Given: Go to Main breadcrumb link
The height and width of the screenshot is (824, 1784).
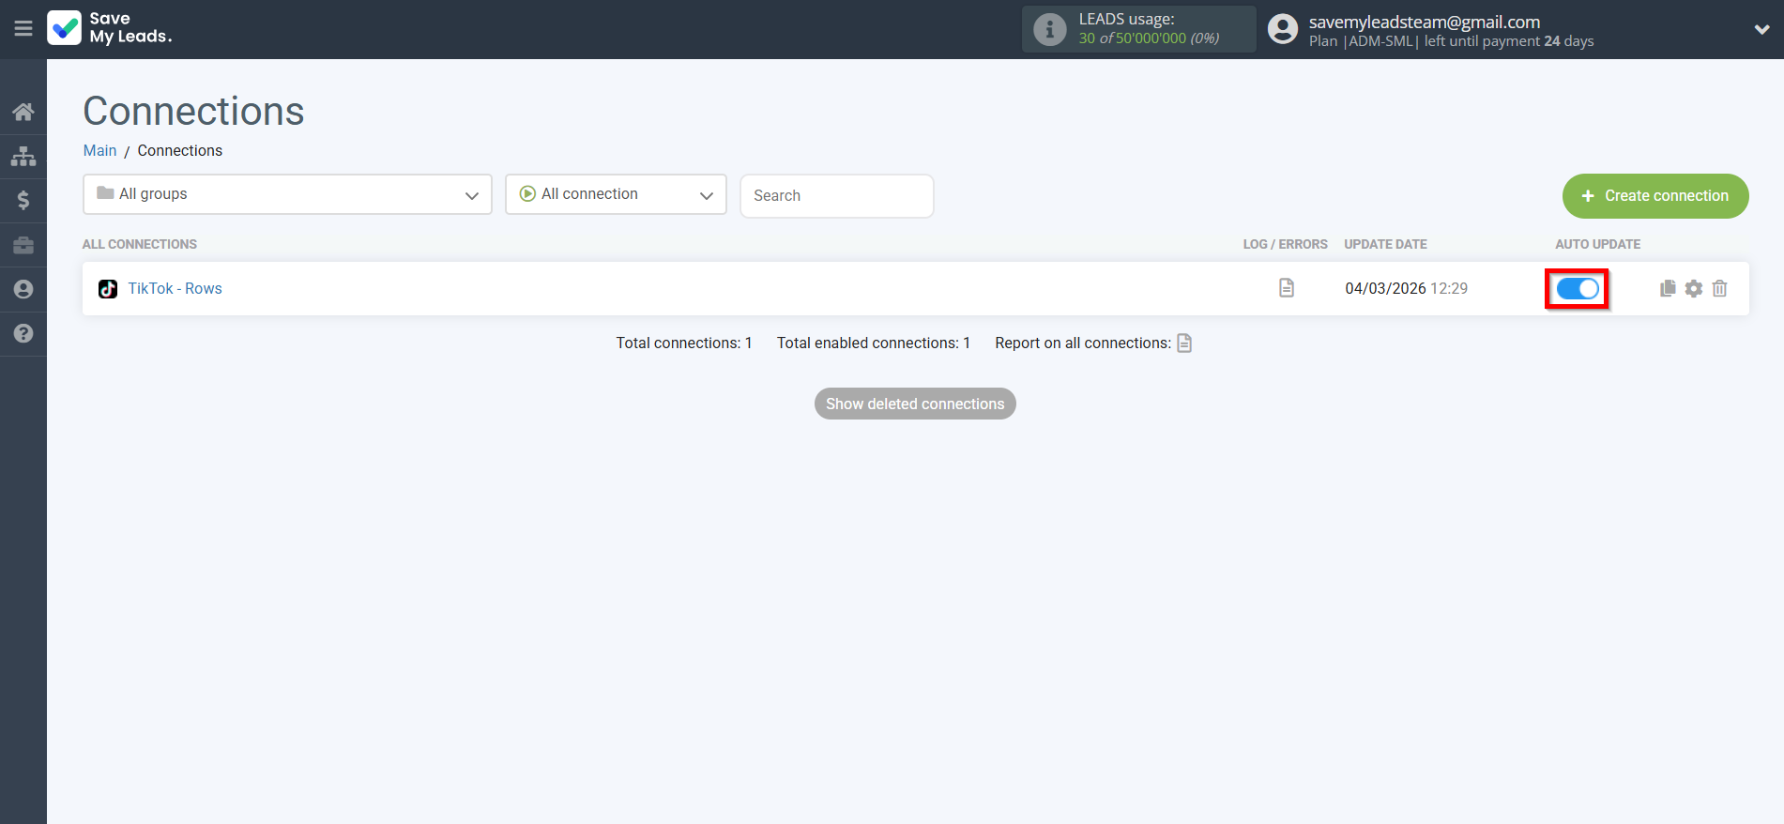Looking at the screenshot, I should point(99,150).
